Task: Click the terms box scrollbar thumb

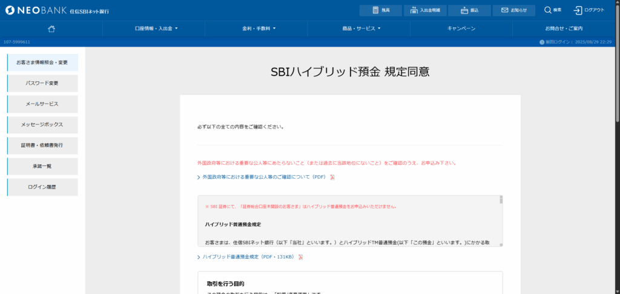Action: (x=501, y=200)
